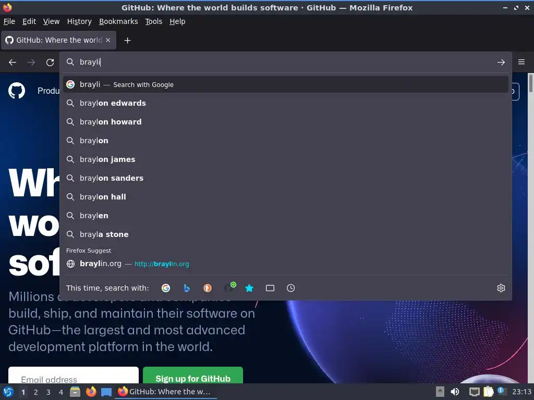Open the File menu
Screen dimensions: 534x400
tap(9, 21)
